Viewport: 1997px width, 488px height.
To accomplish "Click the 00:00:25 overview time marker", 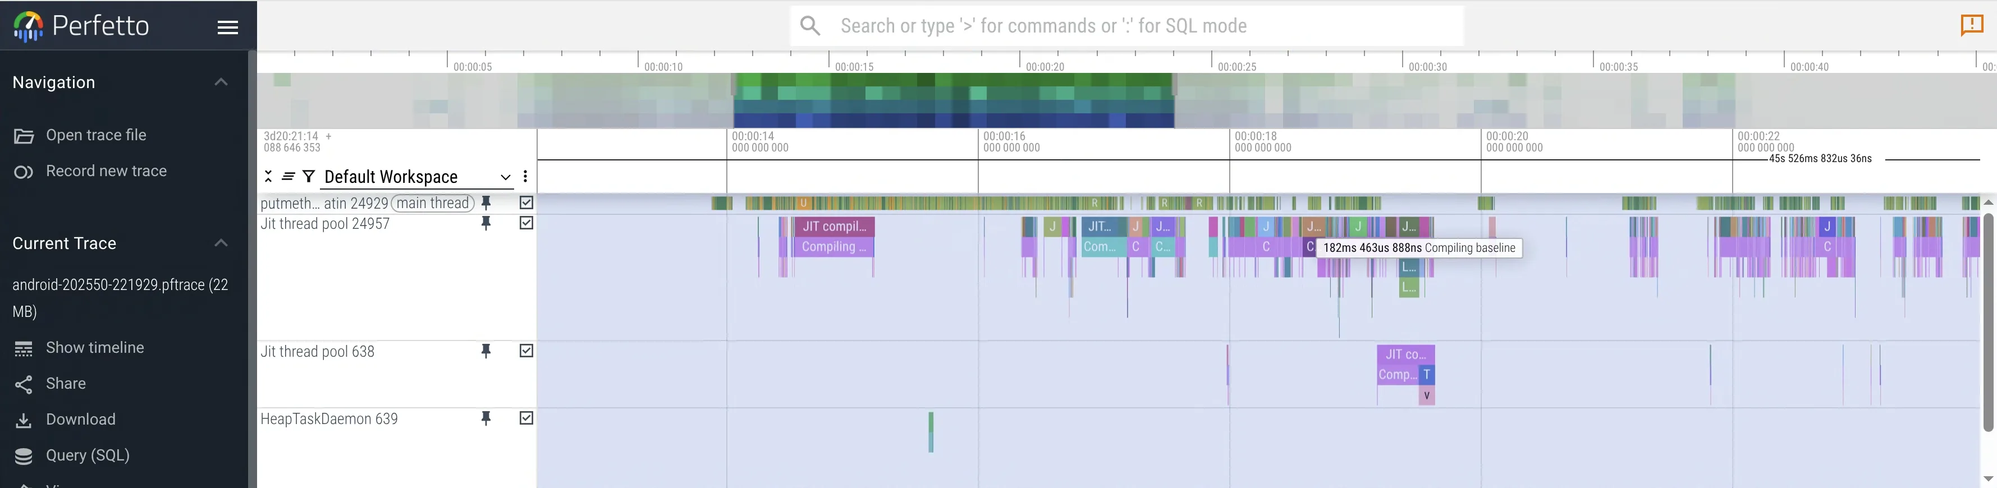I will click(x=1236, y=67).
